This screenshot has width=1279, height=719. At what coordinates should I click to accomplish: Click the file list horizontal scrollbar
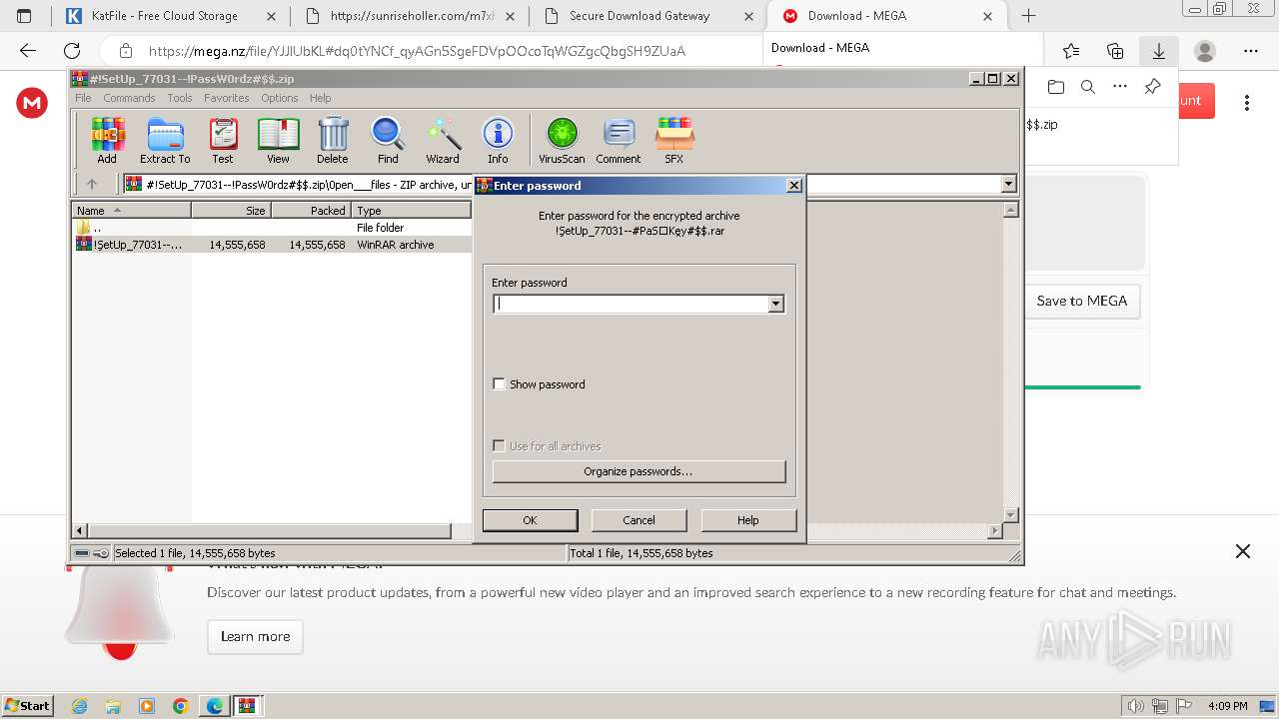[x=270, y=531]
